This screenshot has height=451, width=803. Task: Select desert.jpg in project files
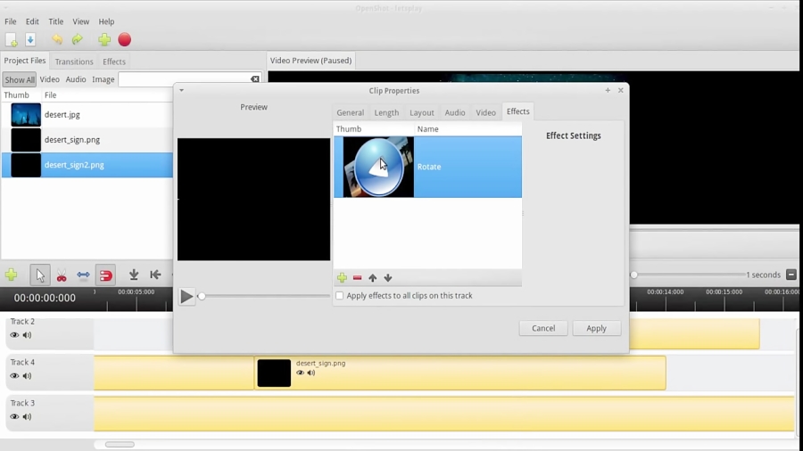87,115
